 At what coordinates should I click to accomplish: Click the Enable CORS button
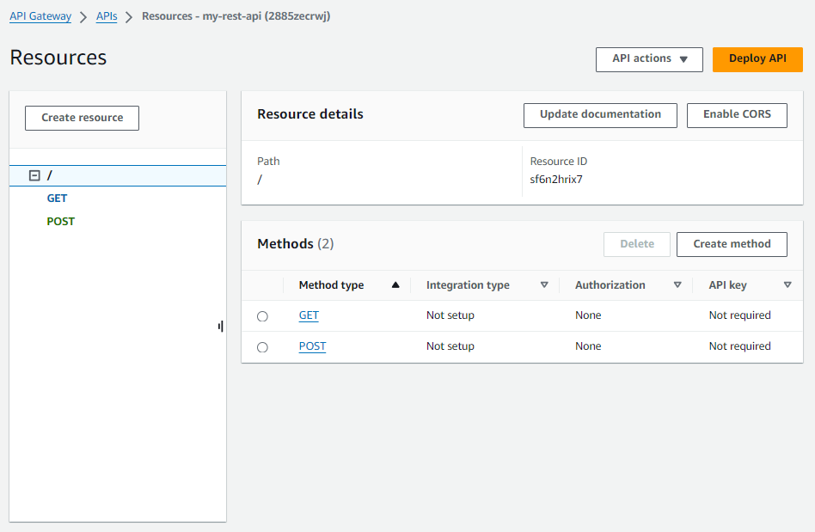tap(737, 114)
